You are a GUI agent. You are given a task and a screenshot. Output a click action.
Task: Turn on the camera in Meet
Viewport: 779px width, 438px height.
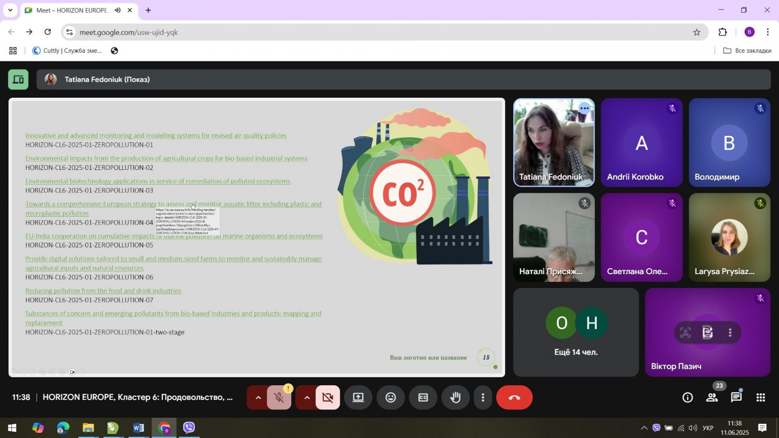point(328,397)
